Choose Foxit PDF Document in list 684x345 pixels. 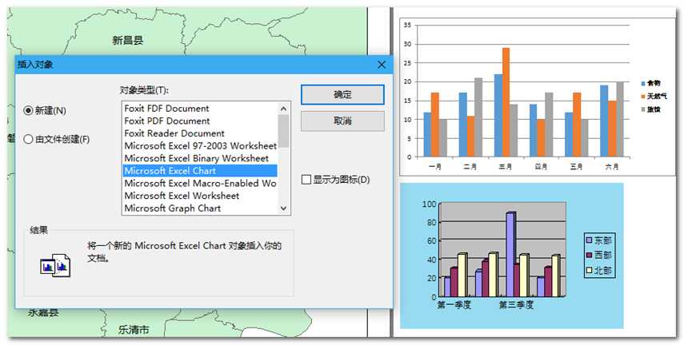coord(200,121)
